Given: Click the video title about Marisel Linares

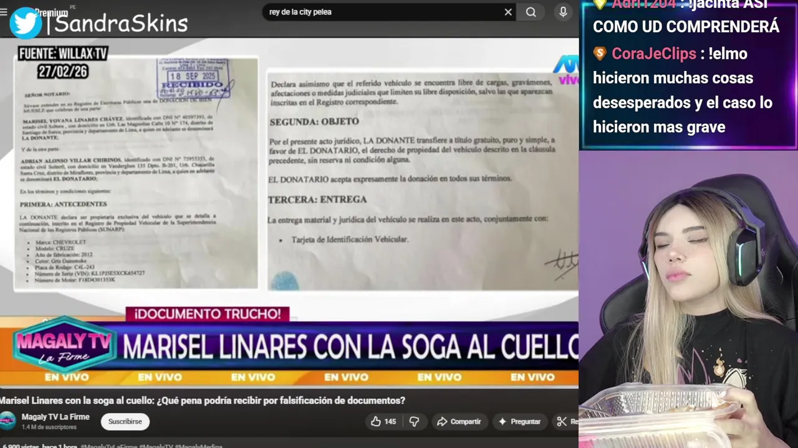Looking at the screenshot, I should [x=203, y=401].
